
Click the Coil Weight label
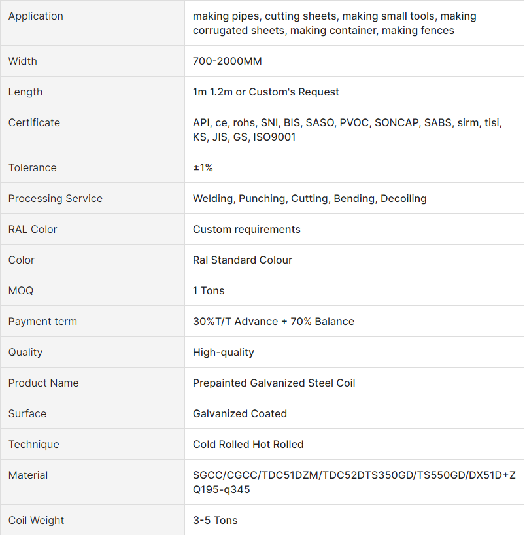pyautogui.click(x=36, y=520)
